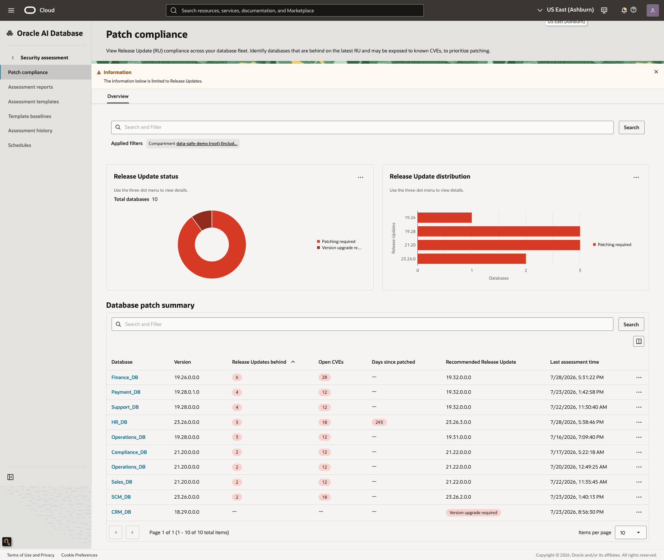Close the Information banner
664x560 pixels.
(x=656, y=72)
